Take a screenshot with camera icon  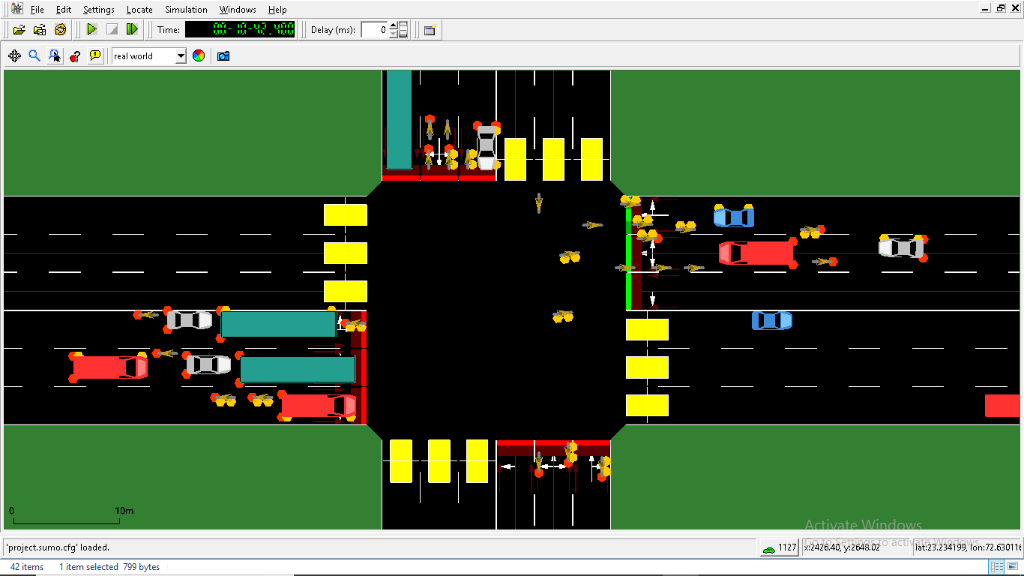[223, 55]
